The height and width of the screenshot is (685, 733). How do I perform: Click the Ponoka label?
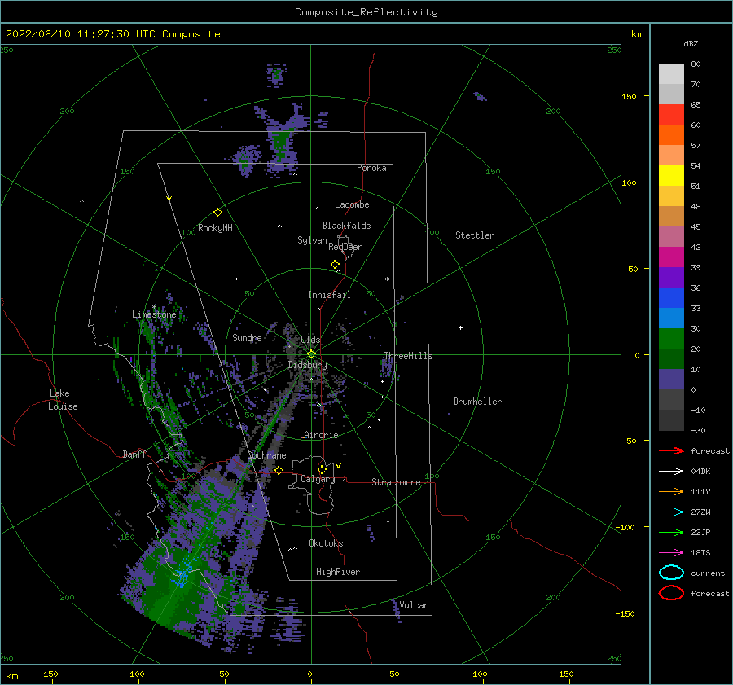coord(371,168)
